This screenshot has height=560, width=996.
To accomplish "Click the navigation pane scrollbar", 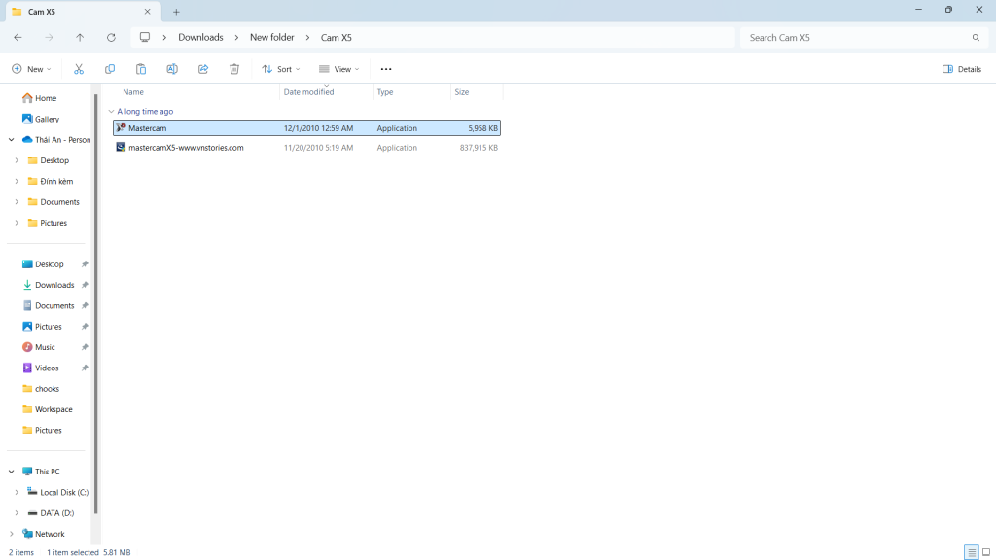I will point(96,303).
